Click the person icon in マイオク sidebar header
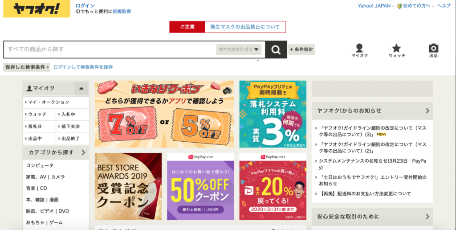 [29, 88]
